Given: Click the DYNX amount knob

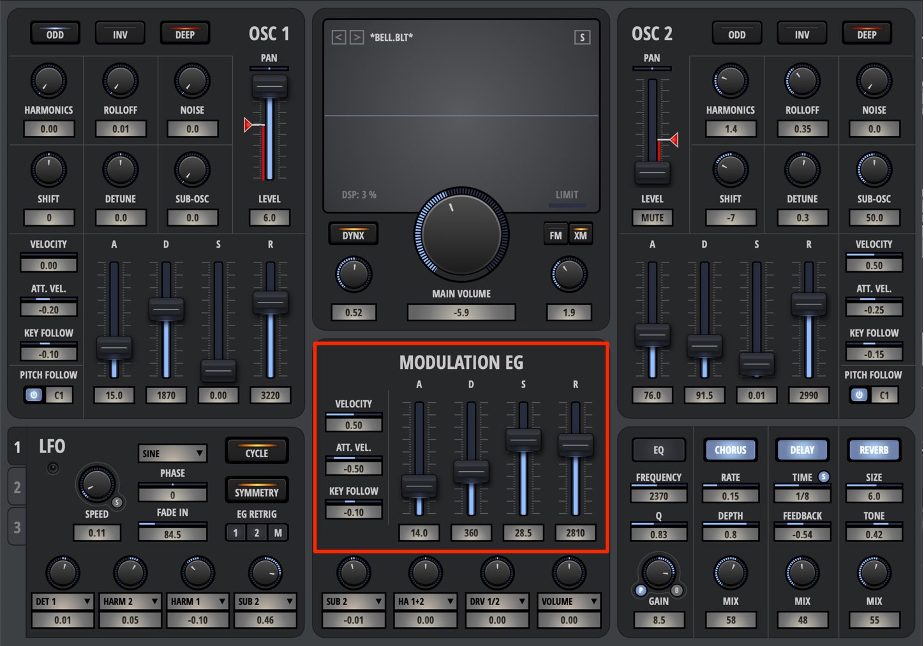Looking at the screenshot, I should [353, 274].
